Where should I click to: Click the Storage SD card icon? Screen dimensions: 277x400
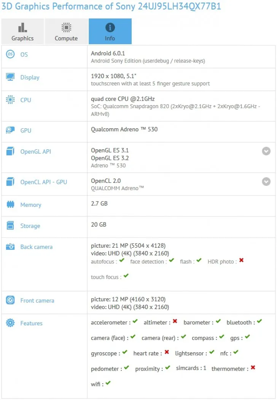(10, 226)
